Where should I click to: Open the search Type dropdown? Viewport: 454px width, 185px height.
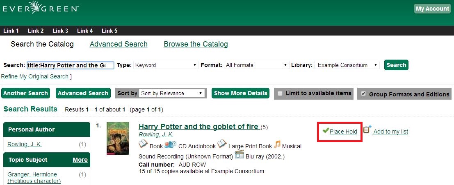(x=166, y=65)
